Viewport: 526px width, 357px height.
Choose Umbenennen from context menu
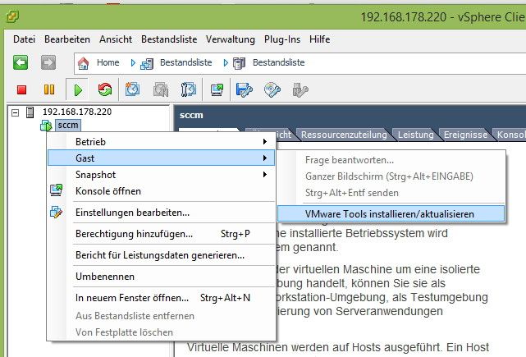[161, 277]
